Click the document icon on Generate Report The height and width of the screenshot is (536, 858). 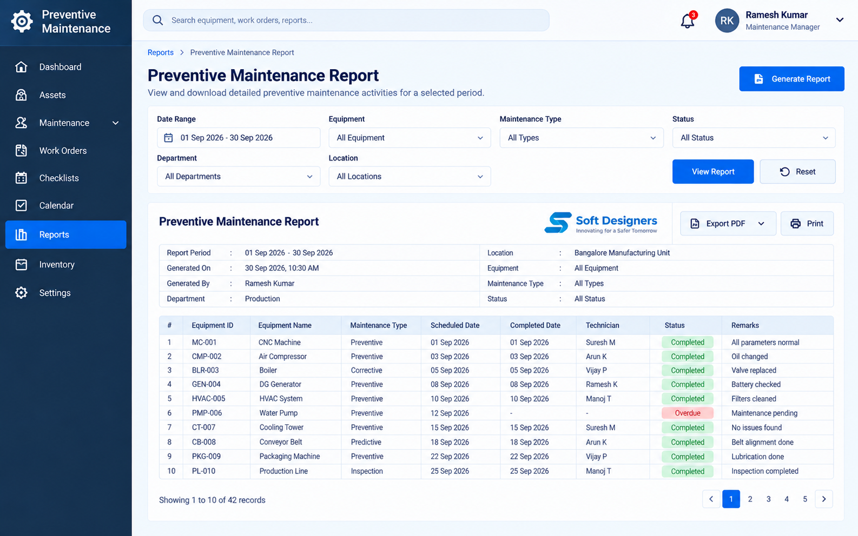click(758, 79)
